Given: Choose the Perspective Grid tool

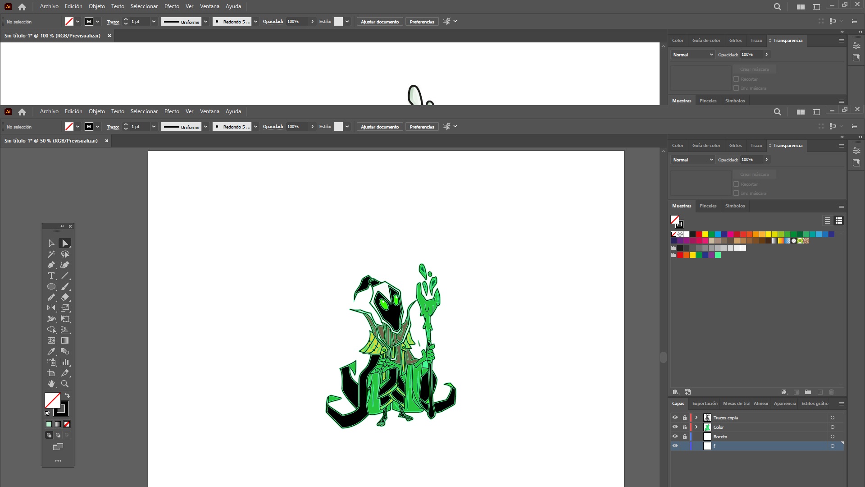Looking at the screenshot, I should coord(65,330).
